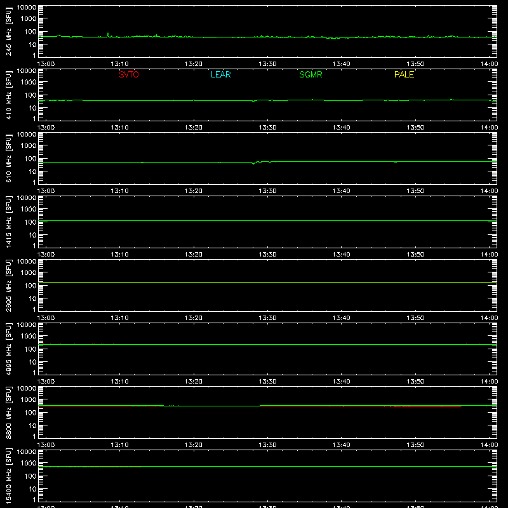The width and height of the screenshot is (508, 508).
Task: Click the 13:40 label under the 410 MHz plot
Action: click(x=342, y=128)
